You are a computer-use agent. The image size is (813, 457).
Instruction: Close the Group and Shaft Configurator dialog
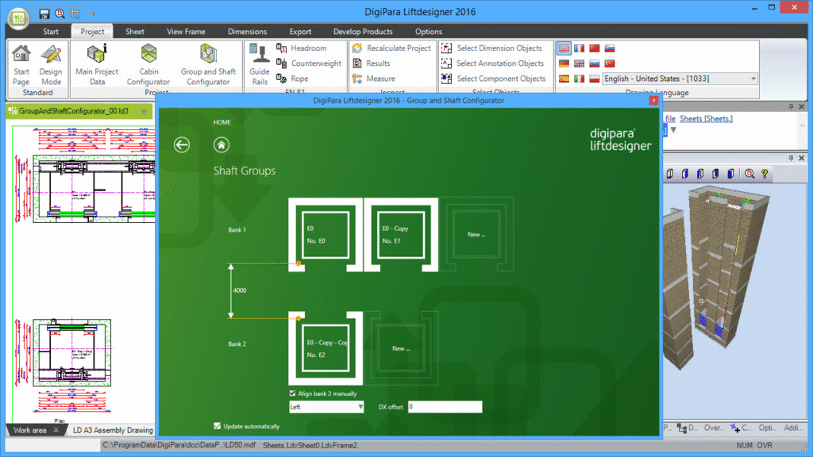(654, 101)
